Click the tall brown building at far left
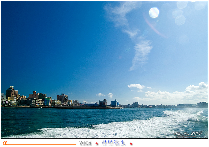Viewport: 209px width, 147px height. pyautogui.click(x=12, y=93)
